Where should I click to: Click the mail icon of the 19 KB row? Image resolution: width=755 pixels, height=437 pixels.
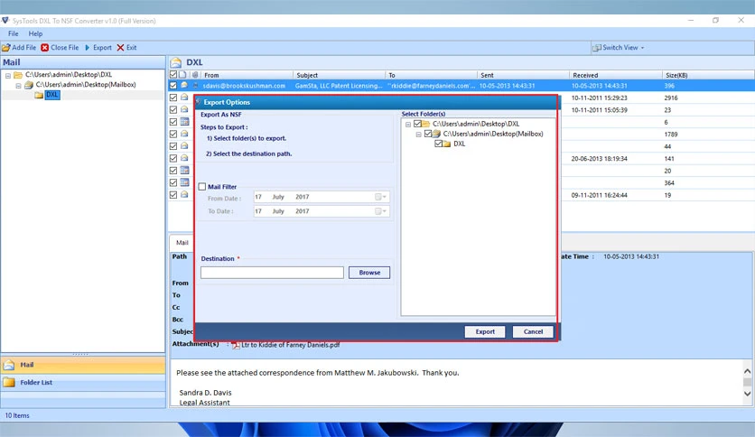click(x=184, y=194)
